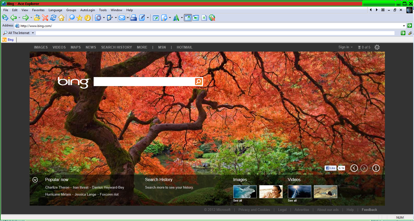
Task: Click the 0 of 5 rewards counter
Action: tap(364, 47)
